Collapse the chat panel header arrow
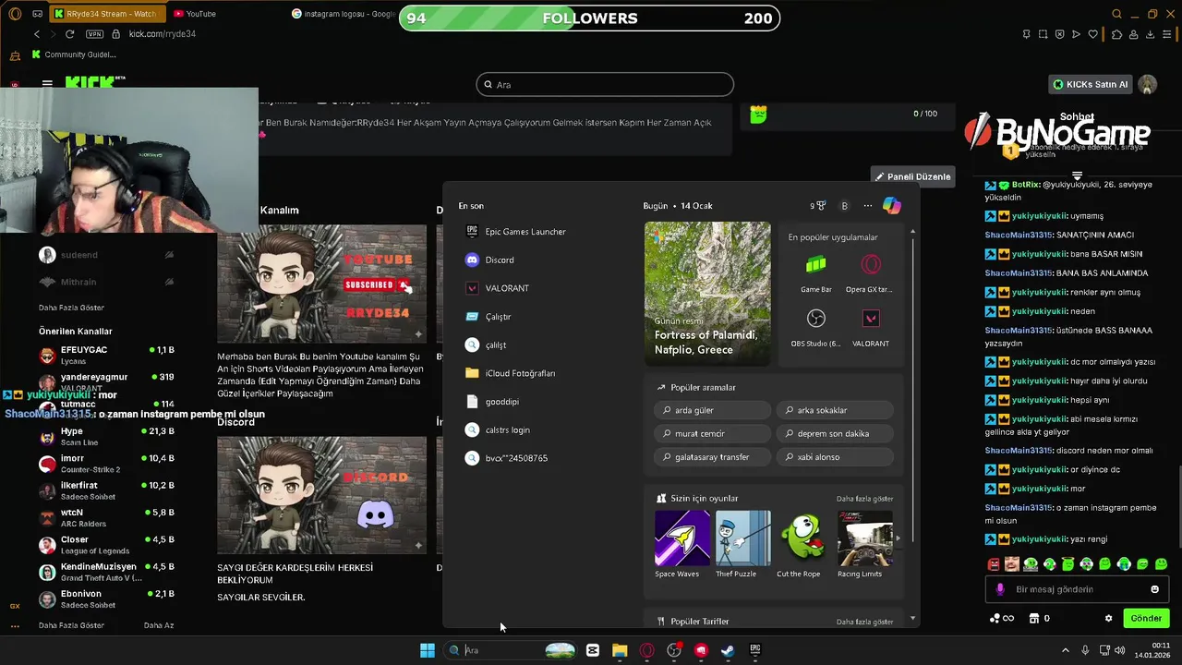This screenshot has width=1182, height=665. pyautogui.click(x=1077, y=175)
